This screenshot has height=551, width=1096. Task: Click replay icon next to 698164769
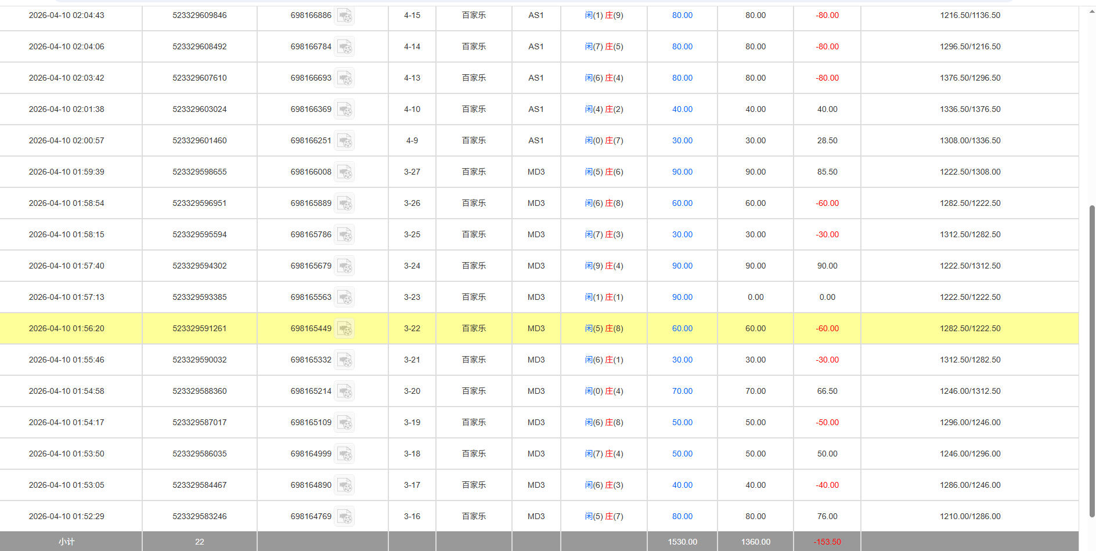pos(345,517)
